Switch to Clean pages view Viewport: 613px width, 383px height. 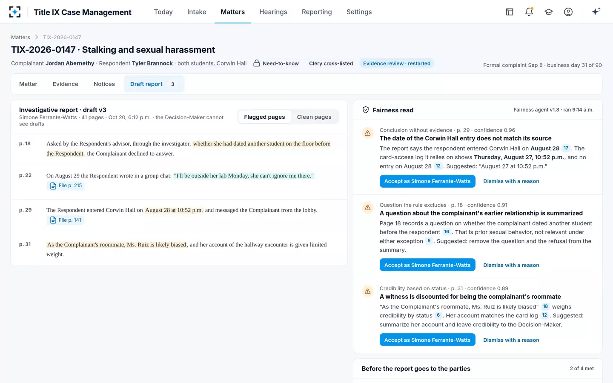[314, 117]
